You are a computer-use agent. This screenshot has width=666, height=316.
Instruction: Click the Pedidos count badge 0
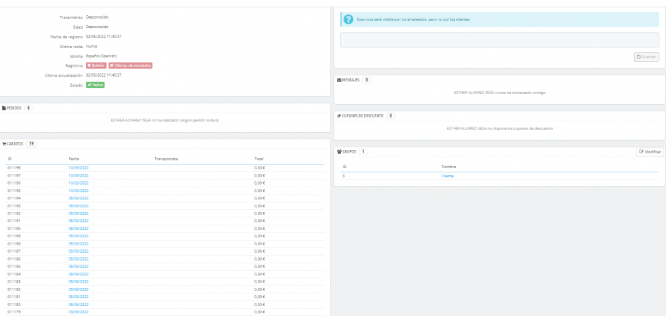pyautogui.click(x=29, y=108)
